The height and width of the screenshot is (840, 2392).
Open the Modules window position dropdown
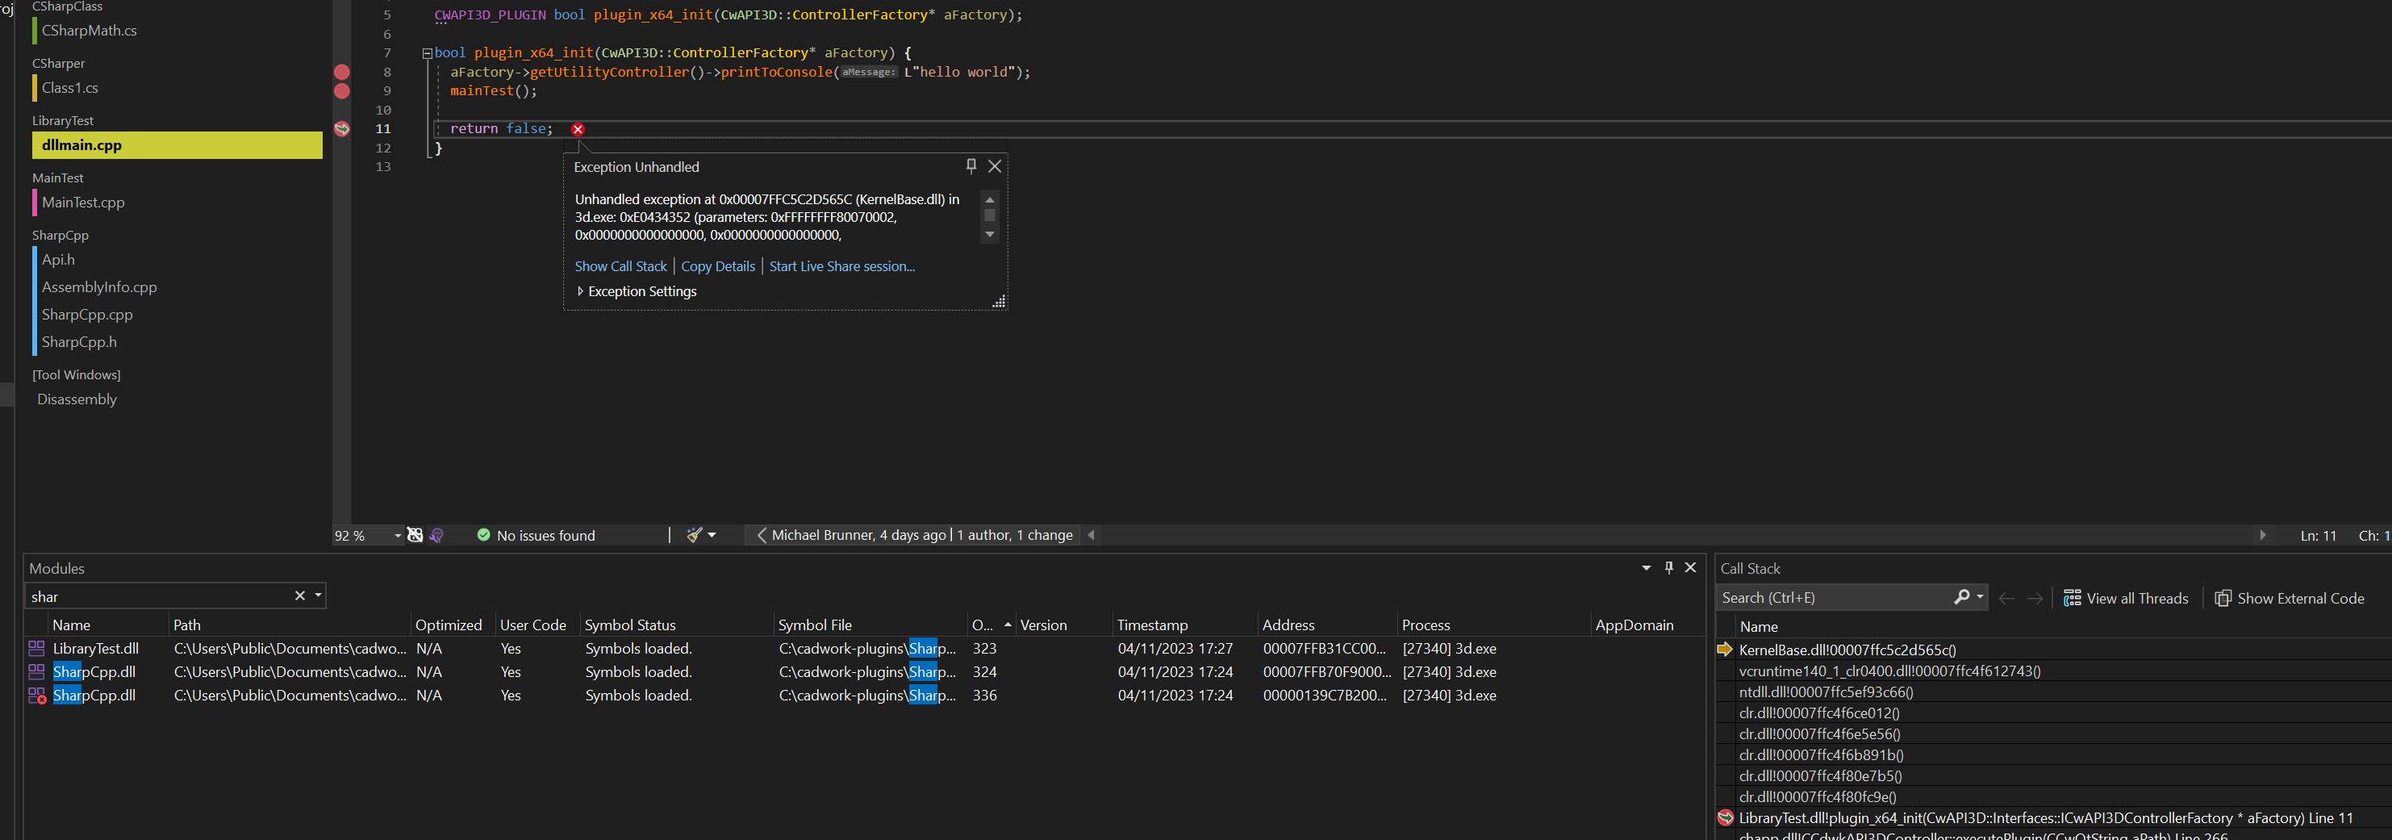1647,568
